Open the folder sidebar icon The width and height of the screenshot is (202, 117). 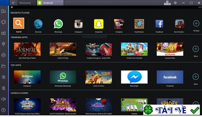(x=3, y=66)
